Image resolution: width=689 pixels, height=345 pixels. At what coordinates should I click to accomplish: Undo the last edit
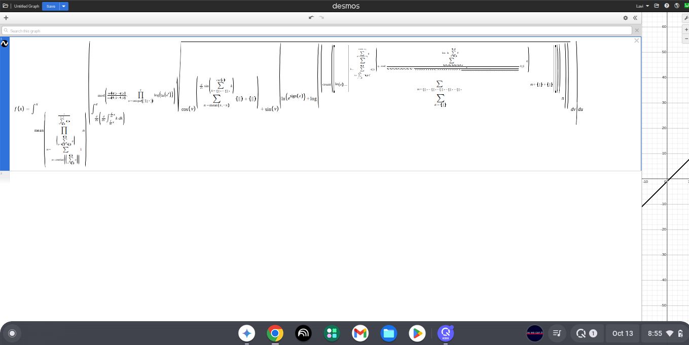coord(311,18)
